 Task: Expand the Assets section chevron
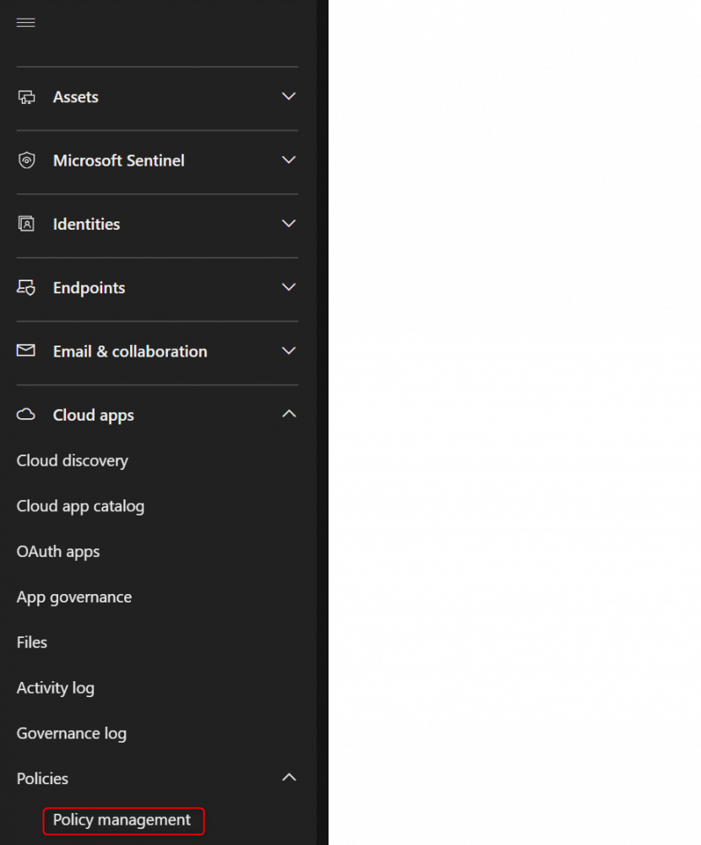[289, 96]
